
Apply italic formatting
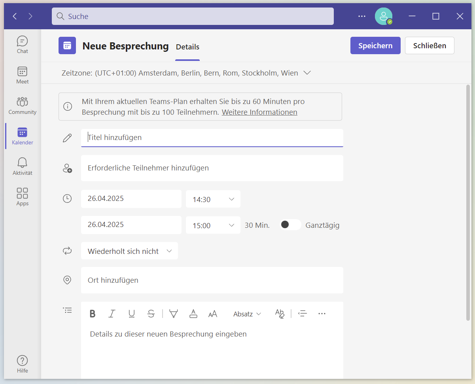pyautogui.click(x=112, y=314)
